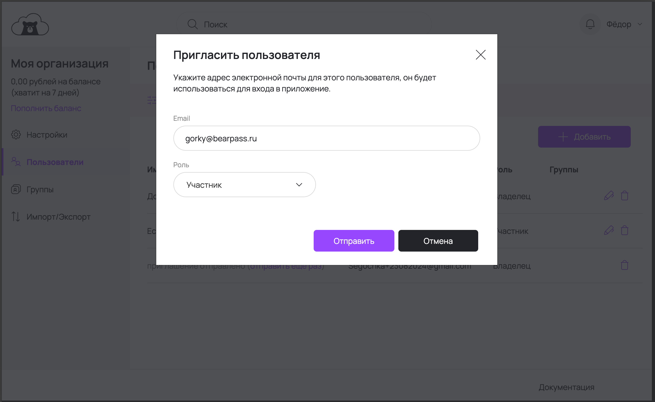Viewport: 655px width, 402px height.
Task: Click the edit pencil for the Владелец row
Action: [609, 196]
